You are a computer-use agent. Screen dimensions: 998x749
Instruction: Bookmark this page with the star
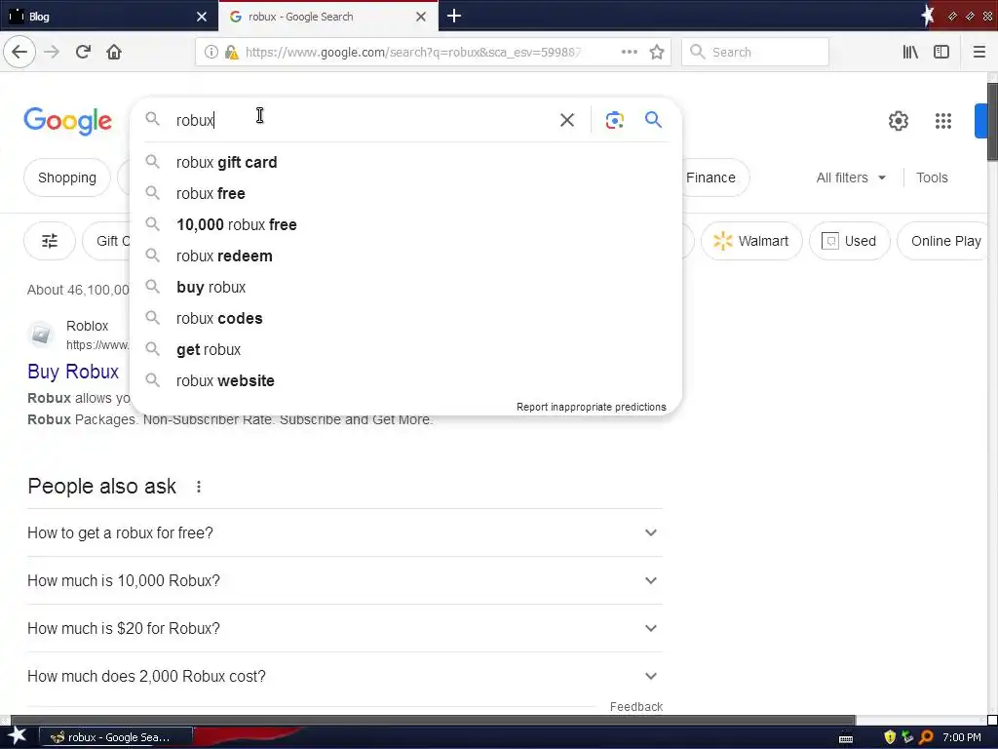pos(657,52)
